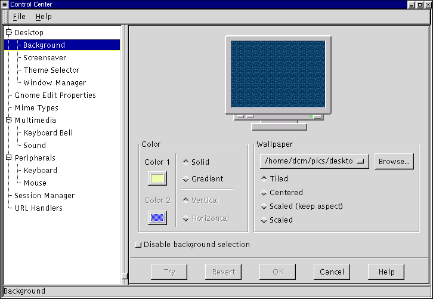Open the Help menu
433x299 pixels.
point(44,17)
